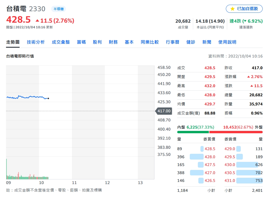
Task: Click the 連4跌 streak indicator
Action: pyautogui.click(x=246, y=21)
